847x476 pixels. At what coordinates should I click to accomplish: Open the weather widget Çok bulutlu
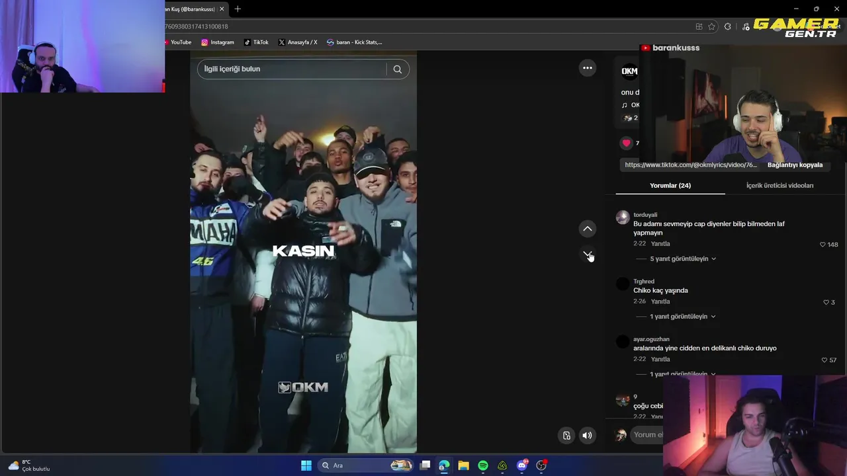(28, 465)
